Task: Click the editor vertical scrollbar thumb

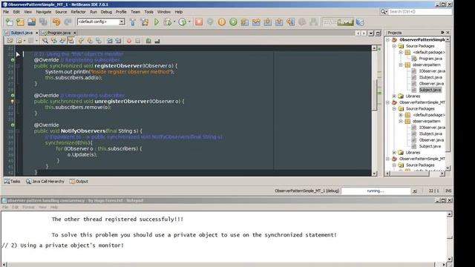Action: 374,95
